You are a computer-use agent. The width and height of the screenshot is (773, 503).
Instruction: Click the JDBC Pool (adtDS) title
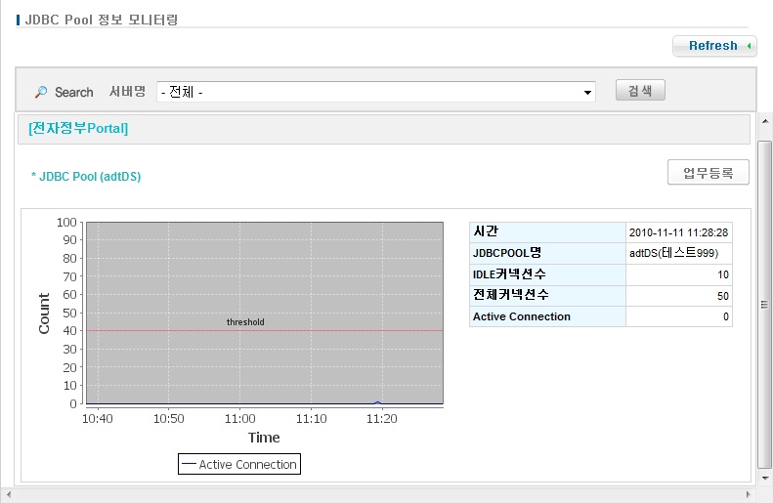point(93,176)
